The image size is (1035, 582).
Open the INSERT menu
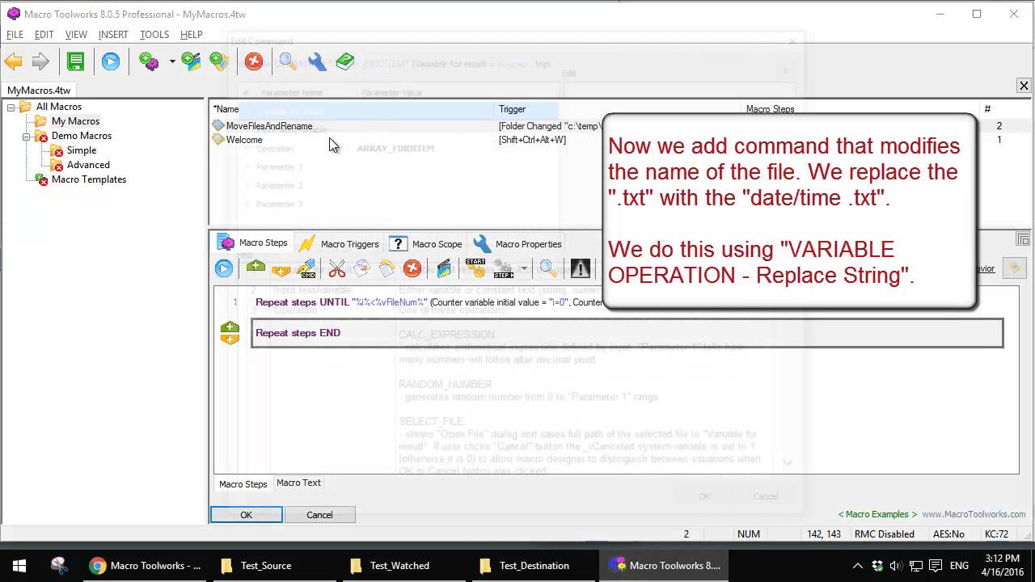tap(113, 35)
